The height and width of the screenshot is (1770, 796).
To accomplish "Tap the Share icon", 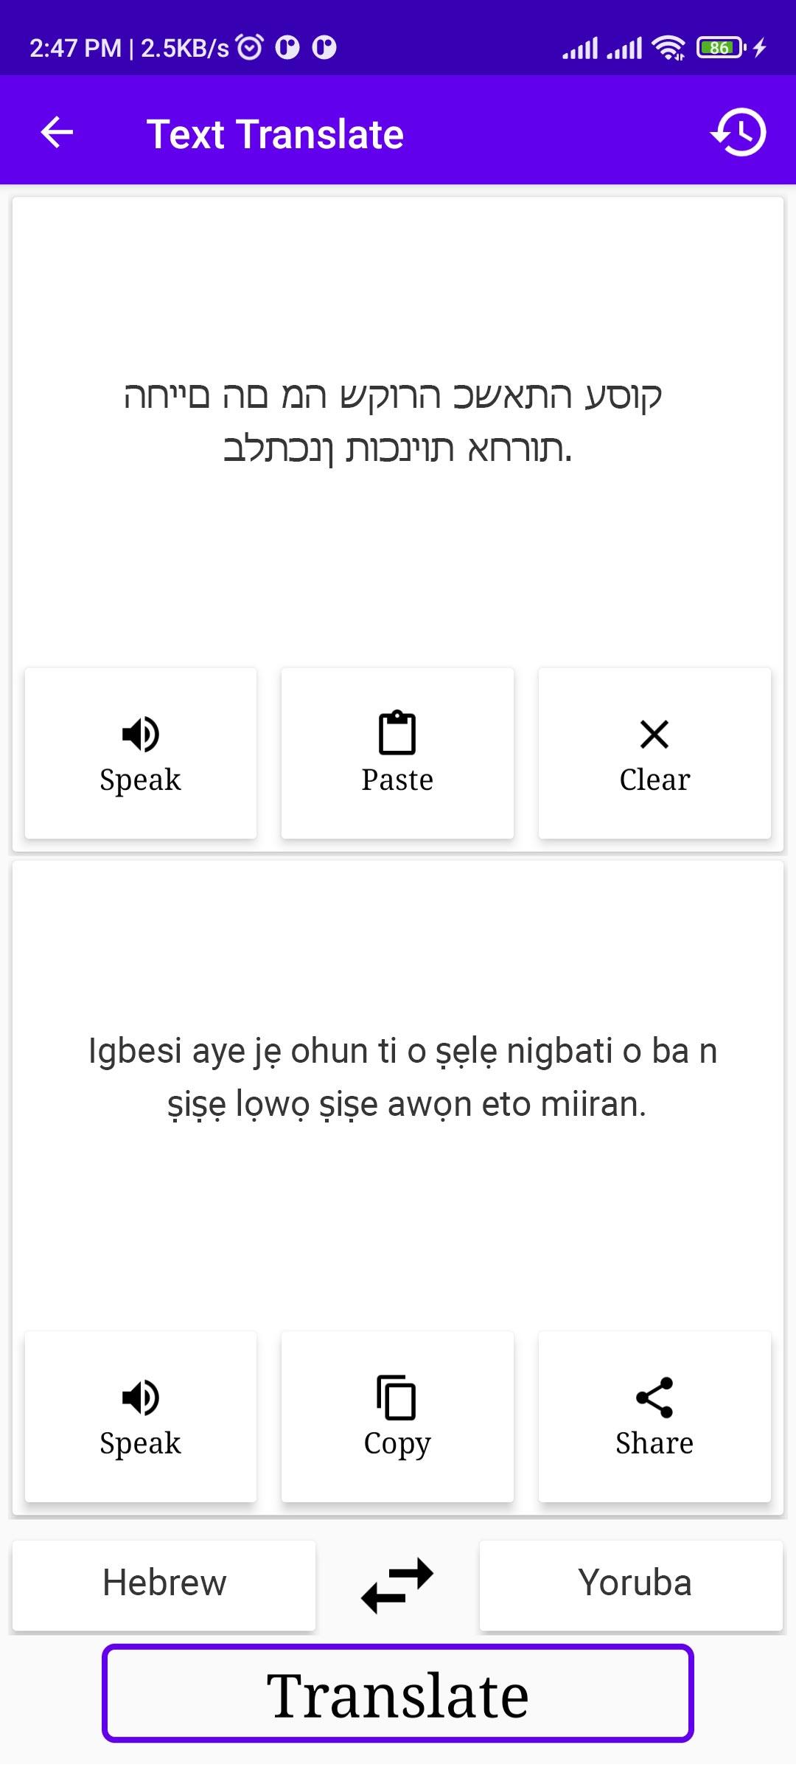I will click(x=654, y=1397).
